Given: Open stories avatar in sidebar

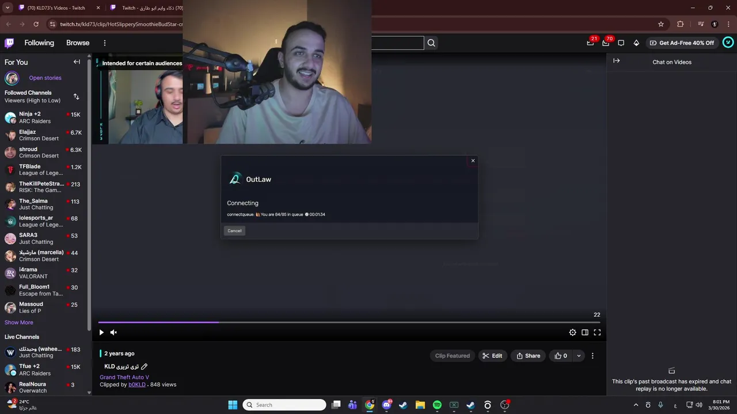Looking at the screenshot, I should (x=12, y=78).
